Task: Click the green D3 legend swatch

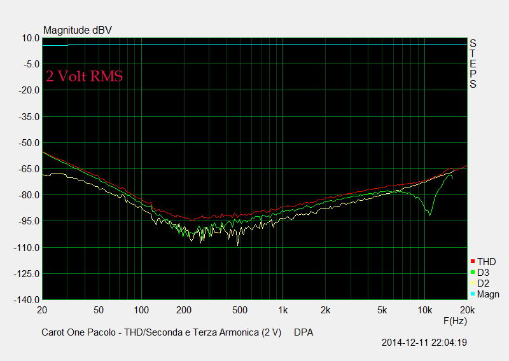Action: [x=472, y=273]
